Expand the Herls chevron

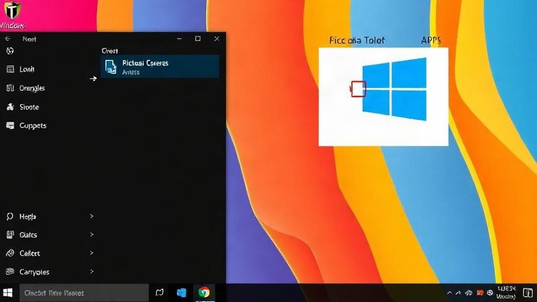click(91, 216)
